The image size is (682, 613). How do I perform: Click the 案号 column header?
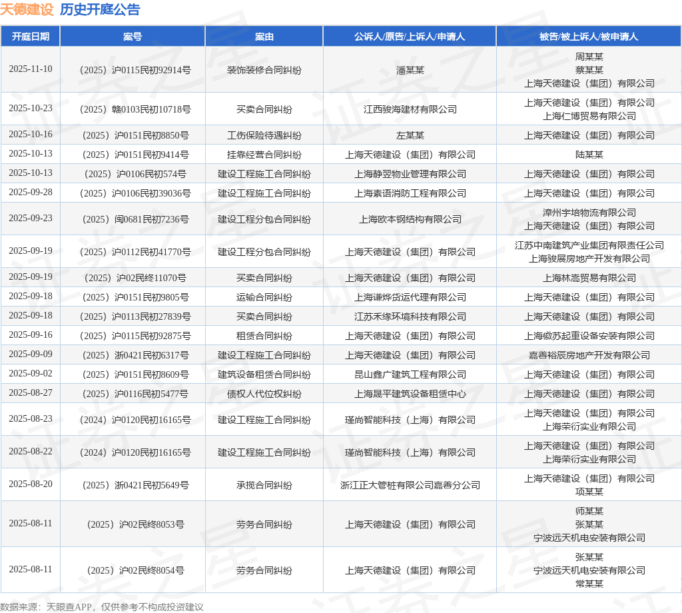point(133,37)
